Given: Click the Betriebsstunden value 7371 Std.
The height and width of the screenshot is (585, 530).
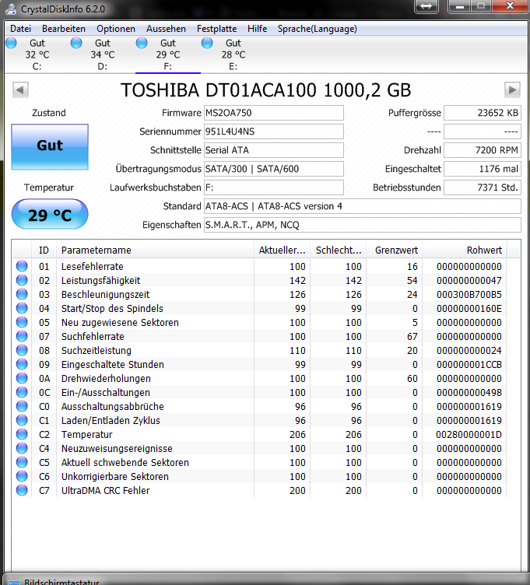Looking at the screenshot, I should (x=483, y=187).
